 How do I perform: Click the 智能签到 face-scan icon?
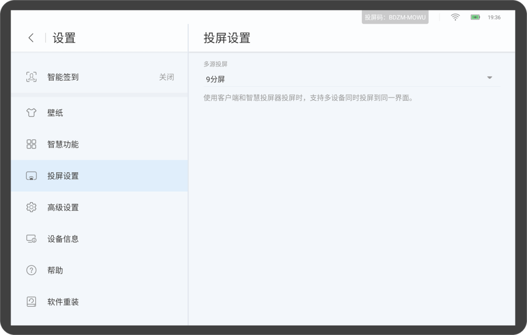[x=31, y=77]
